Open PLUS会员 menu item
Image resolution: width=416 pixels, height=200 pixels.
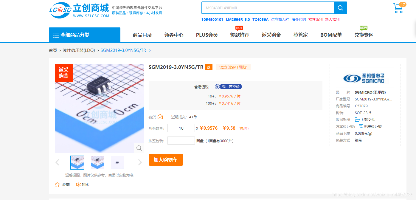(207, 35)
